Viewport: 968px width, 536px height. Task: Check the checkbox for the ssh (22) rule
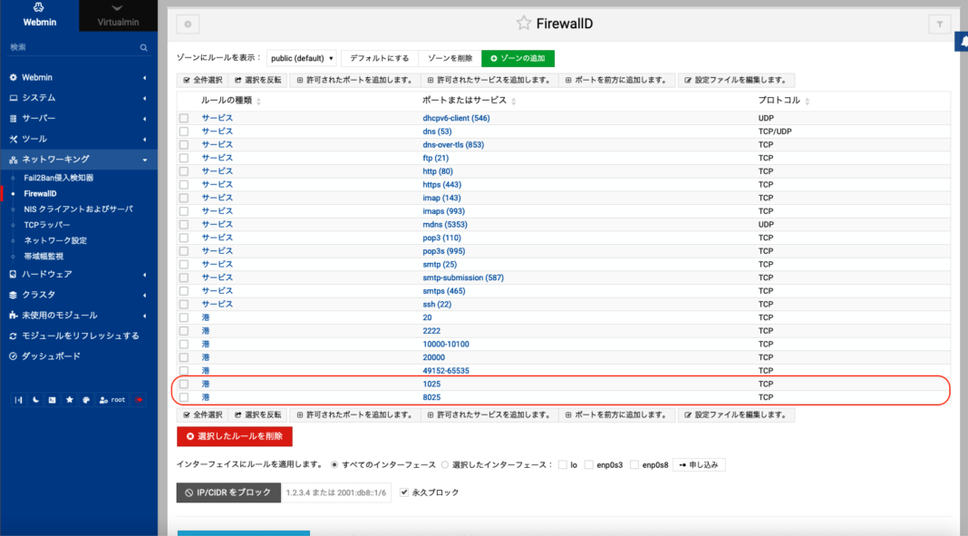(184, 304)
